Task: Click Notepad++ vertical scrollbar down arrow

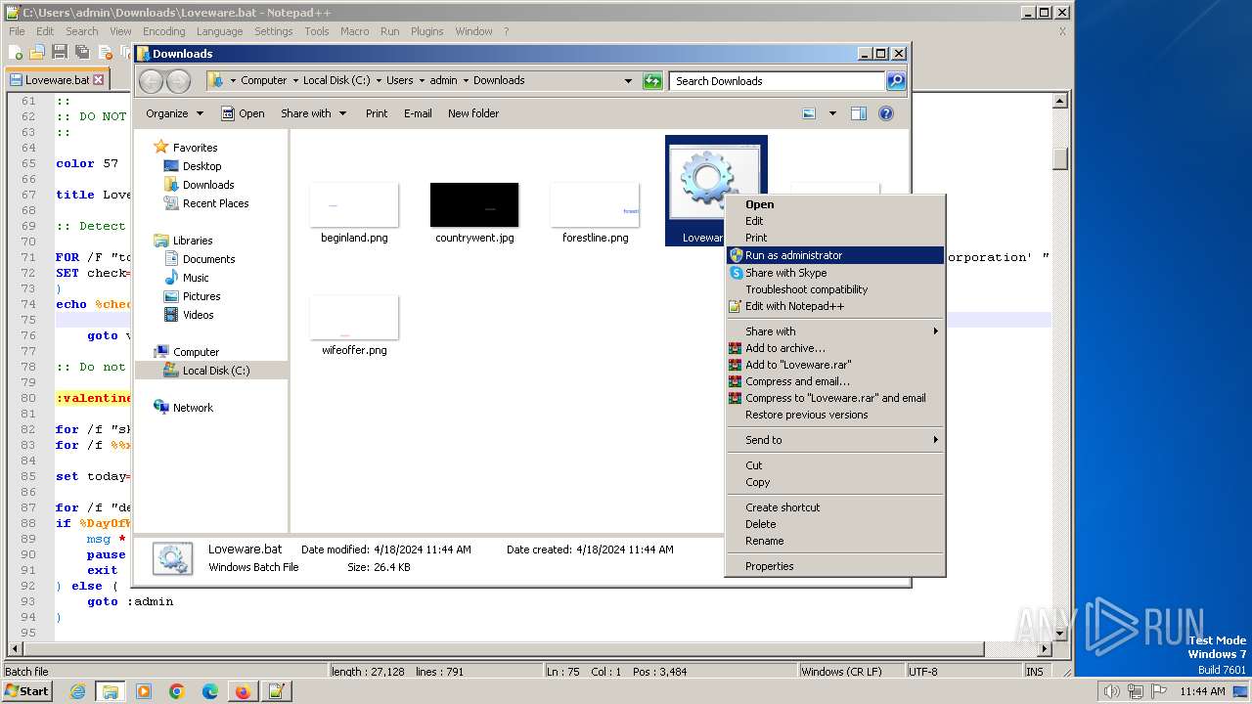Action: 1059,633
